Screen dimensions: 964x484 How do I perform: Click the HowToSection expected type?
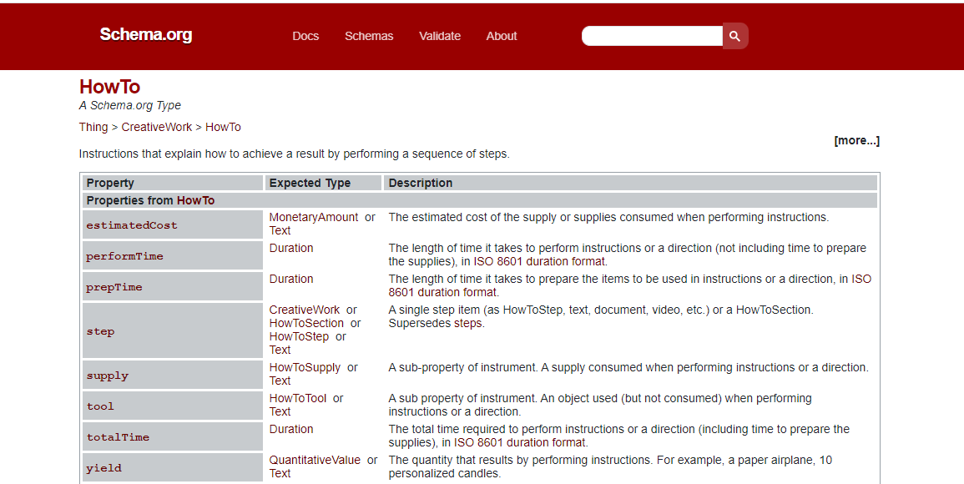(x=305, y=323)
